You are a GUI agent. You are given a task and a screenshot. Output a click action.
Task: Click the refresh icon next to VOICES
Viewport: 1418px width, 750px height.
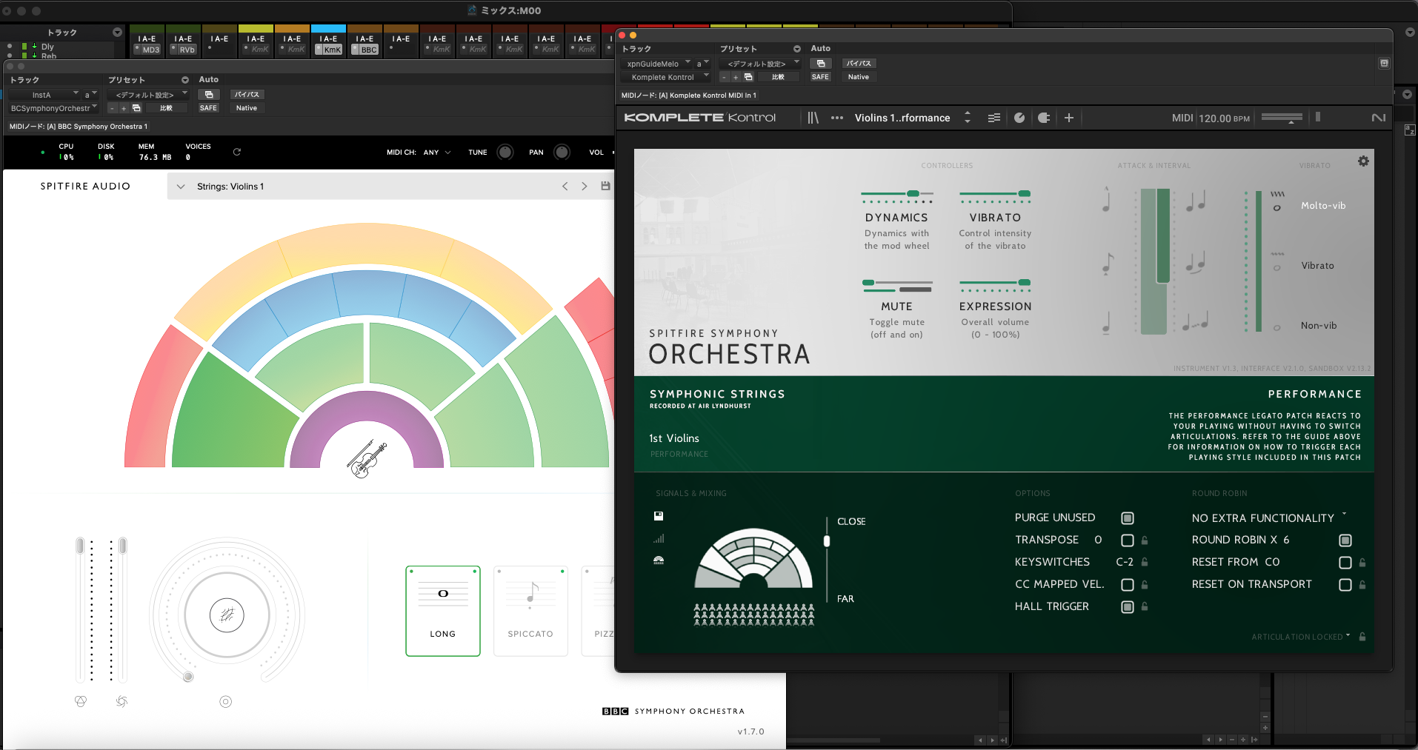(x=237, y=152)
